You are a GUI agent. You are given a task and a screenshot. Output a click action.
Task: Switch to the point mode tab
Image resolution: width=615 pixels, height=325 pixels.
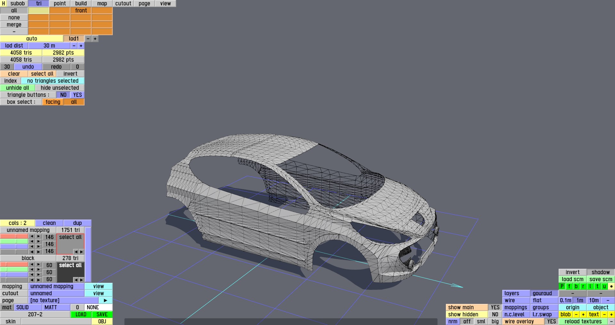[x=60, y=4]
